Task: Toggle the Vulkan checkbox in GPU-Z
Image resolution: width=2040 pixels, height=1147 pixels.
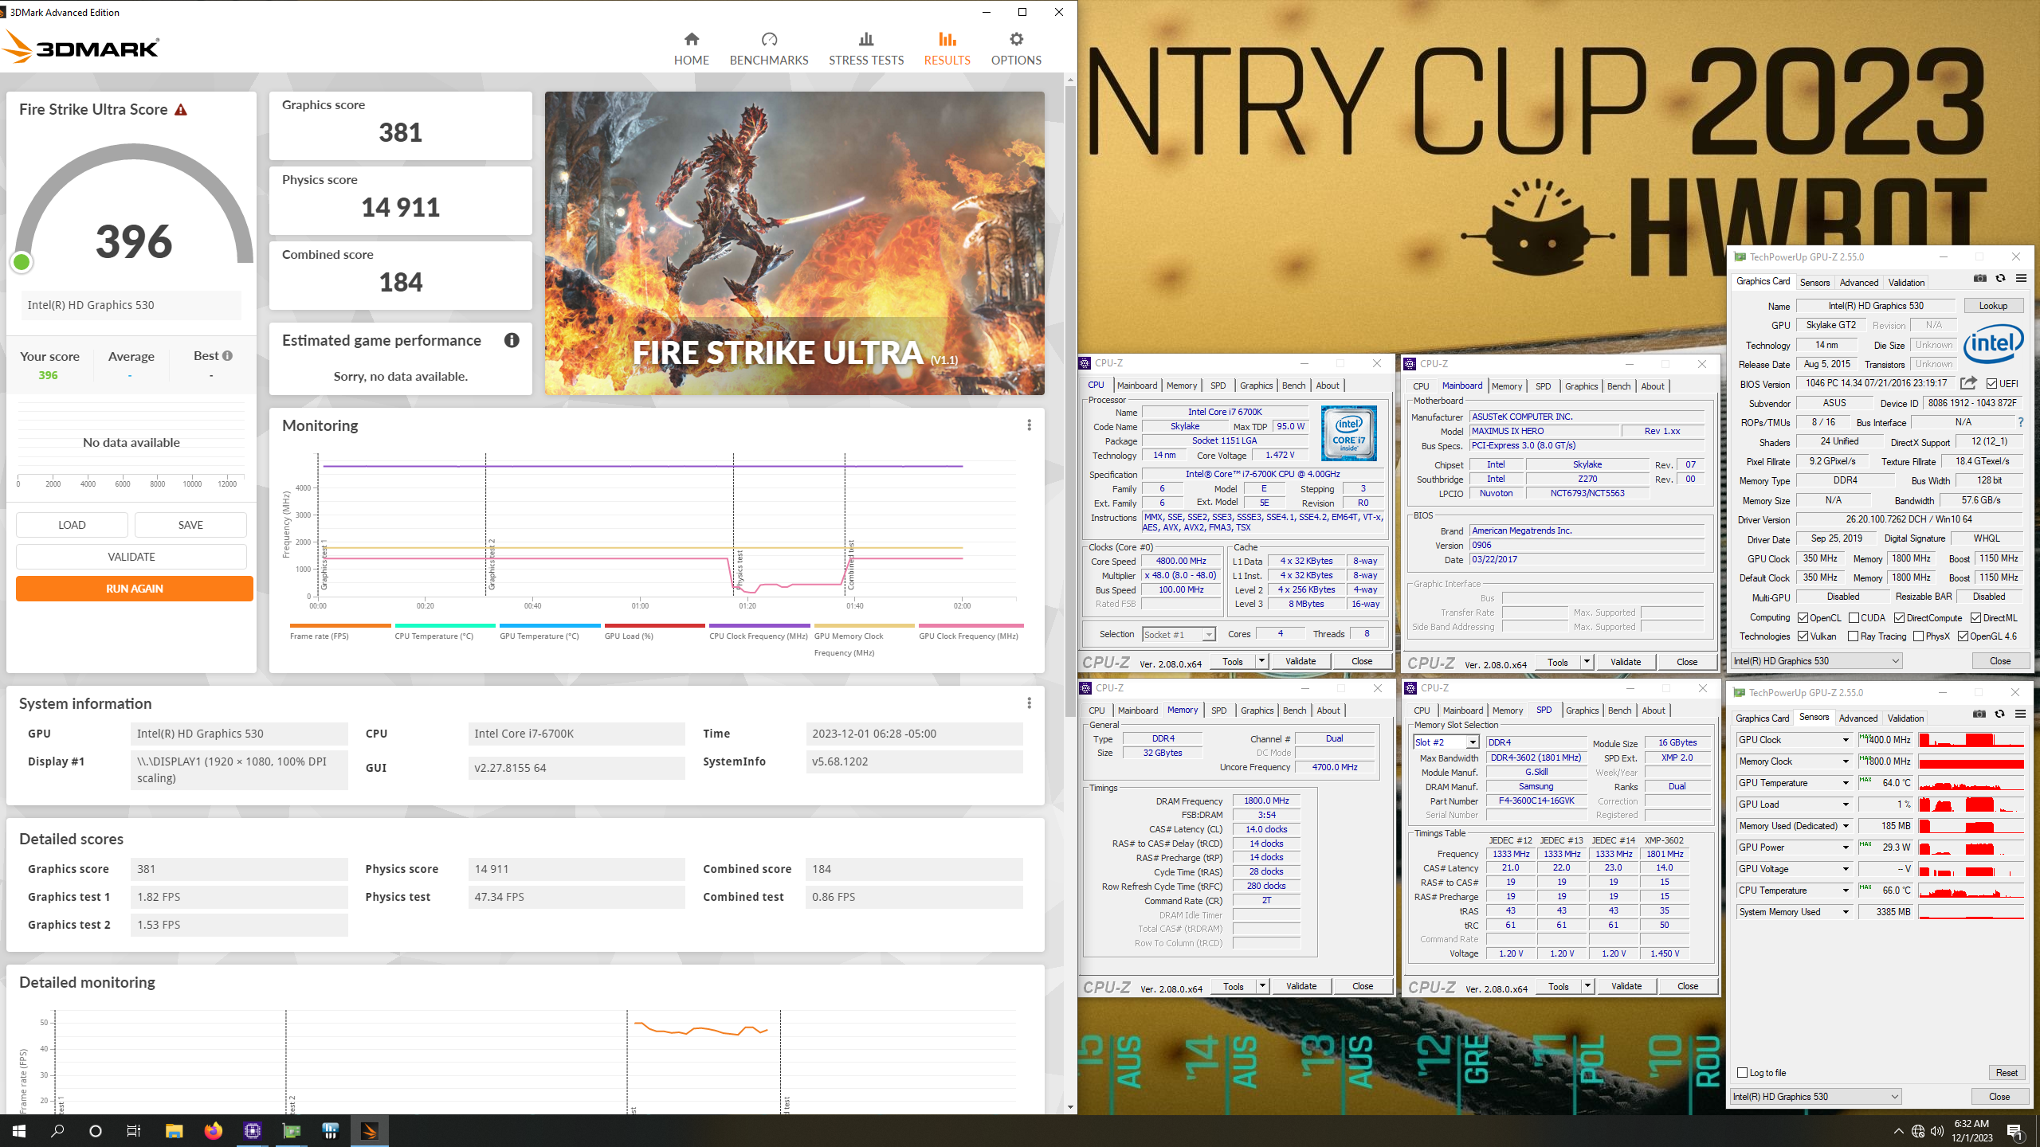Action: click(x=1803, y=636)
